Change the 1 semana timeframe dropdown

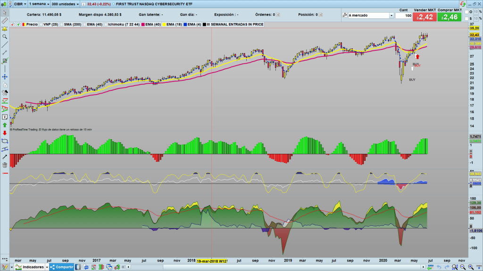pyautogui.click(x=39, y=4)
